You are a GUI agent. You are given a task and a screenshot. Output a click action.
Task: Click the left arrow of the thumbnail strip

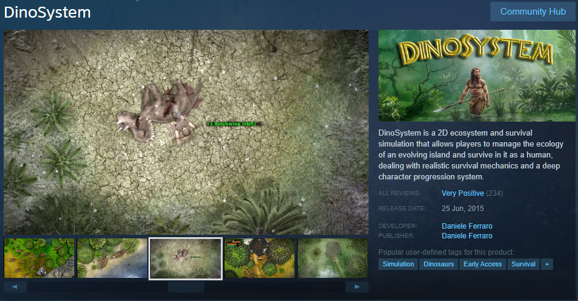point(15,286)
